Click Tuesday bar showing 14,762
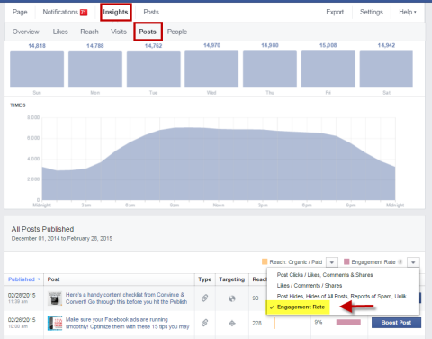 tap(154, 69)
